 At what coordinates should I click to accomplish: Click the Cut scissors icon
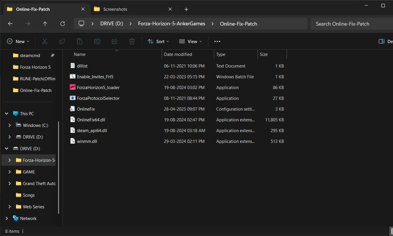point(45,41)
